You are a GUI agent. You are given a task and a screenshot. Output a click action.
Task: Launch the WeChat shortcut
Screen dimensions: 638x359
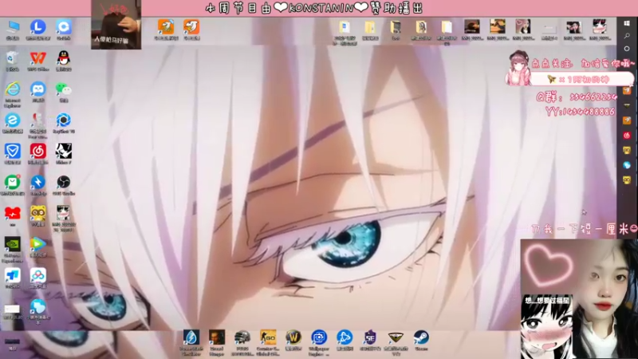(64, 89)
